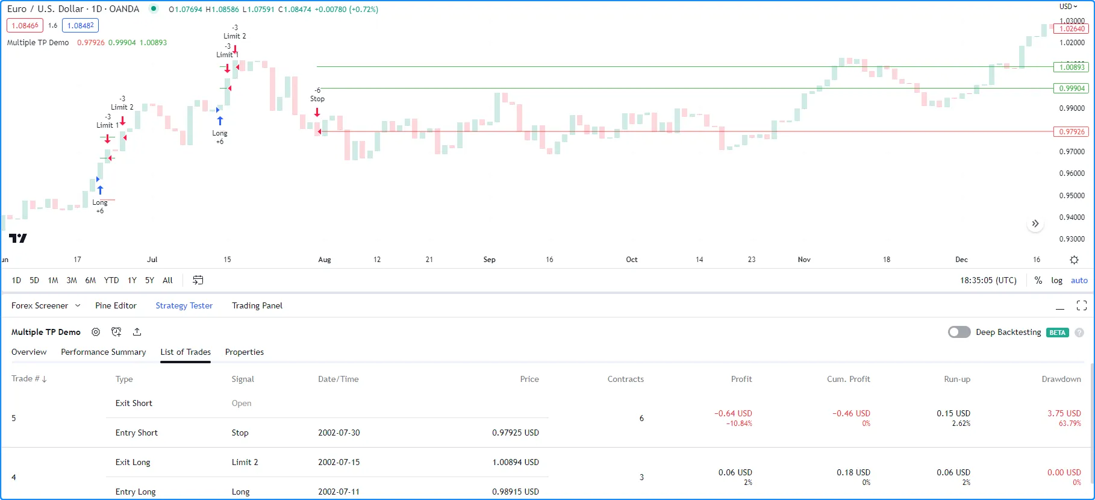The width and height of the screenshot is (1095, 500).
Task: Click the add alert clock icon
Action: point(116,332)
